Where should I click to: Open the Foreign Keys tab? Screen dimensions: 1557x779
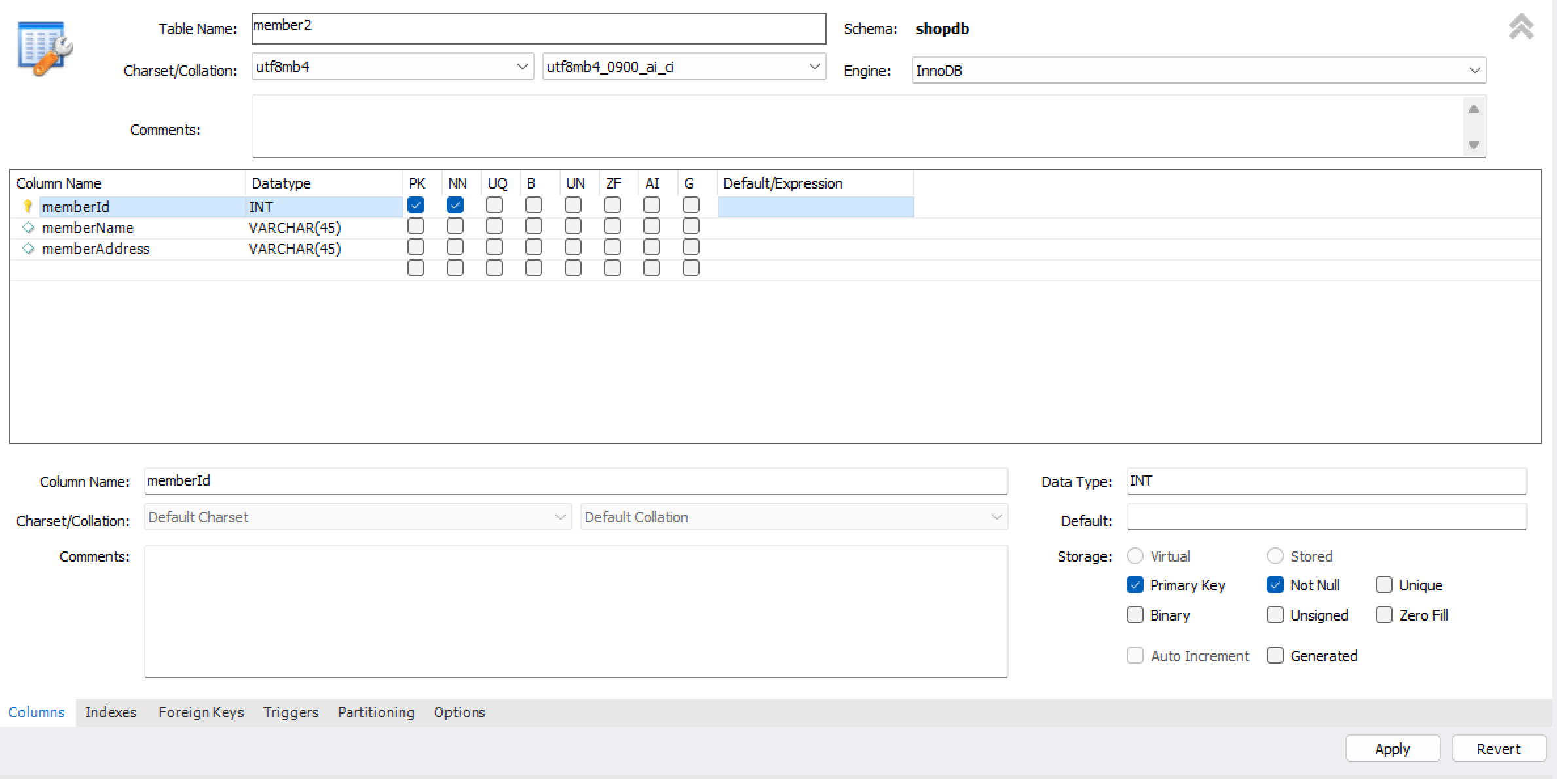tap(200, 712)
